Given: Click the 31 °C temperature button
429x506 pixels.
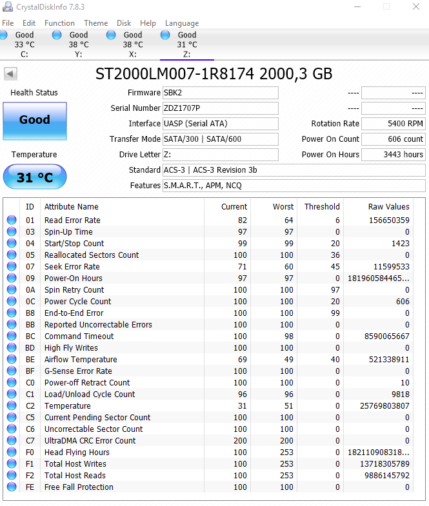Looking at the screenshot, I should (35, 177).
